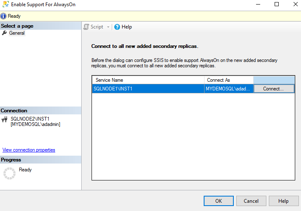
Task: Confirm with the OK button
Action: 219,201
